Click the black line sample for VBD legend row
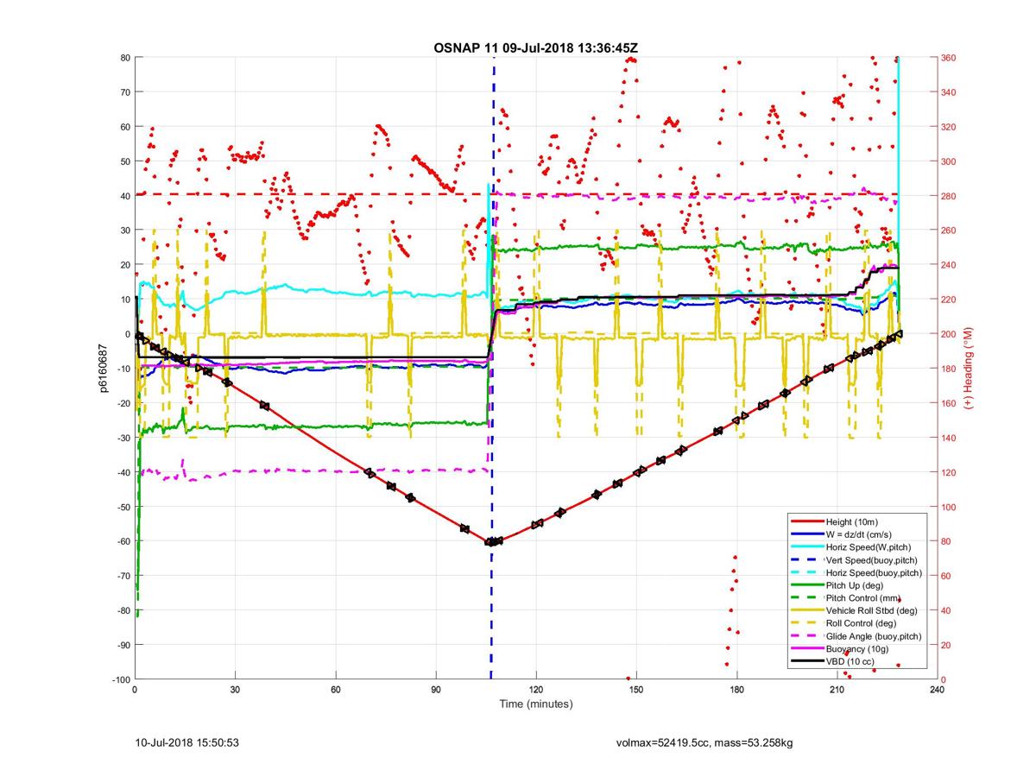 [x=806, y=661]
